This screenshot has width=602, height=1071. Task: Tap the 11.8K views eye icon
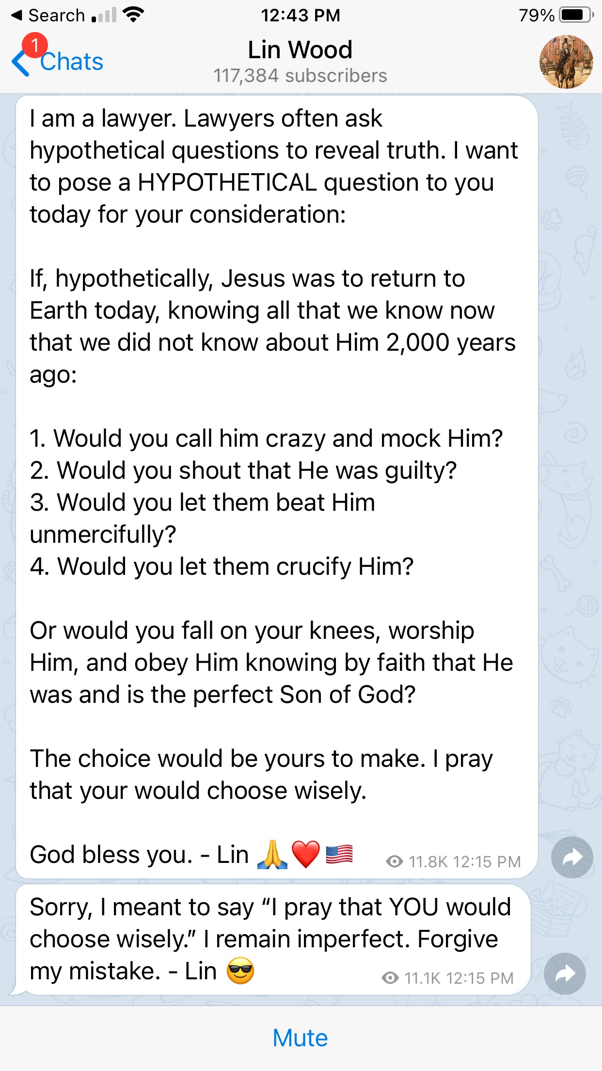pos(395,861)
